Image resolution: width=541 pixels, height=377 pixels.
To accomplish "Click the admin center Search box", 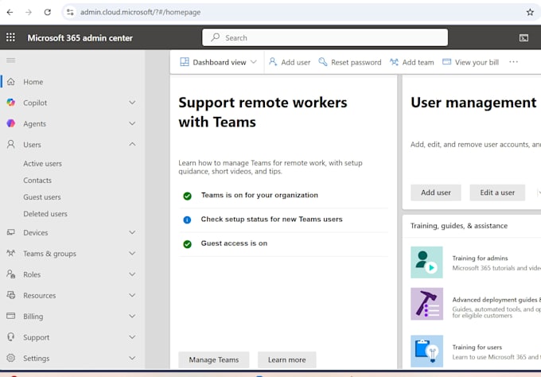I will point(325,37).
